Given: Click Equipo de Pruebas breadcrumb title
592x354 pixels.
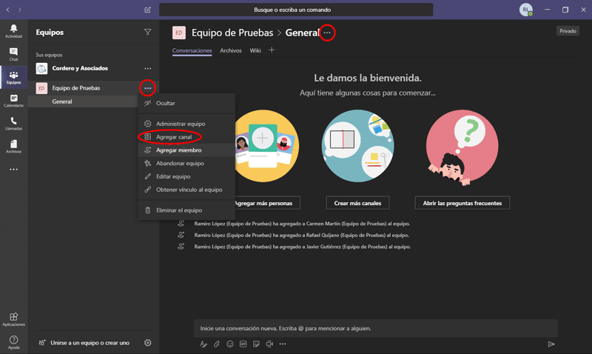Looking at the screenshot, I should [232, 33].
